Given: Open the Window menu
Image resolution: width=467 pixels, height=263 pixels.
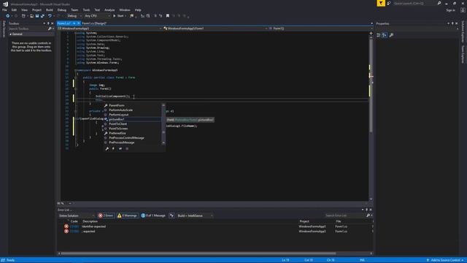Looking at the screenshot, I should point(125,9).
